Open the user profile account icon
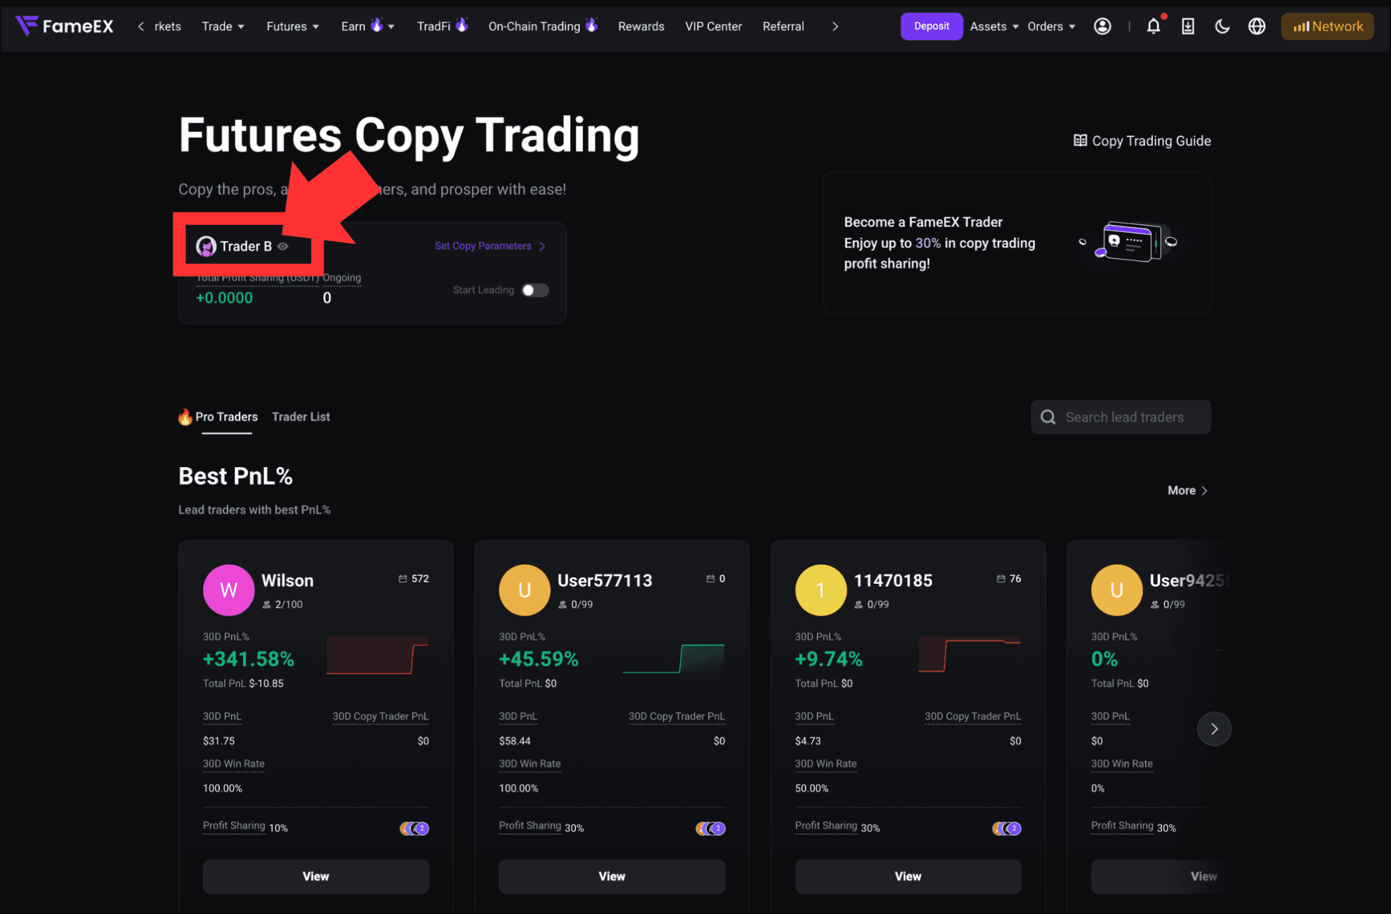 (x=1102, y=26)
